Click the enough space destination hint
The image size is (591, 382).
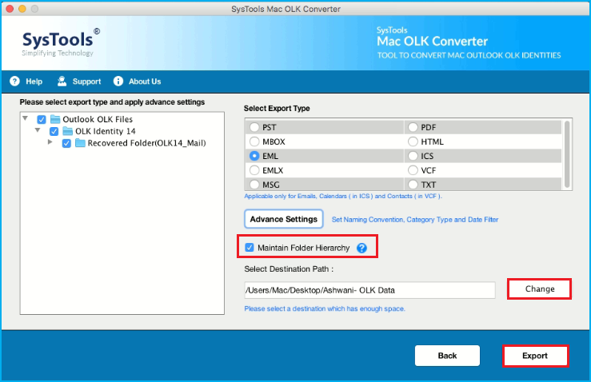(x=325, y=309)
